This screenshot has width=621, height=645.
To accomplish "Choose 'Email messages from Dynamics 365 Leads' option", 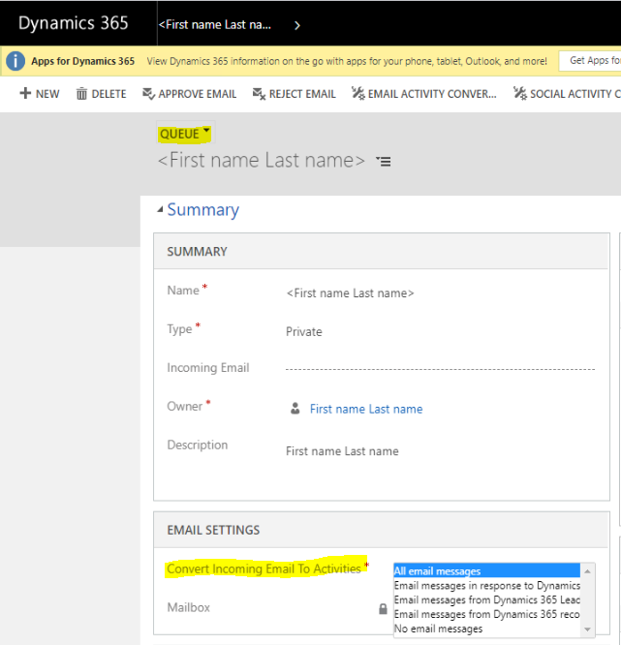I will 485,599.
